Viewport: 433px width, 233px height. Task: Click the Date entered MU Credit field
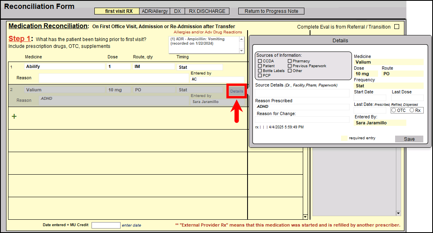pyautogui.click(x=106, y=225)
